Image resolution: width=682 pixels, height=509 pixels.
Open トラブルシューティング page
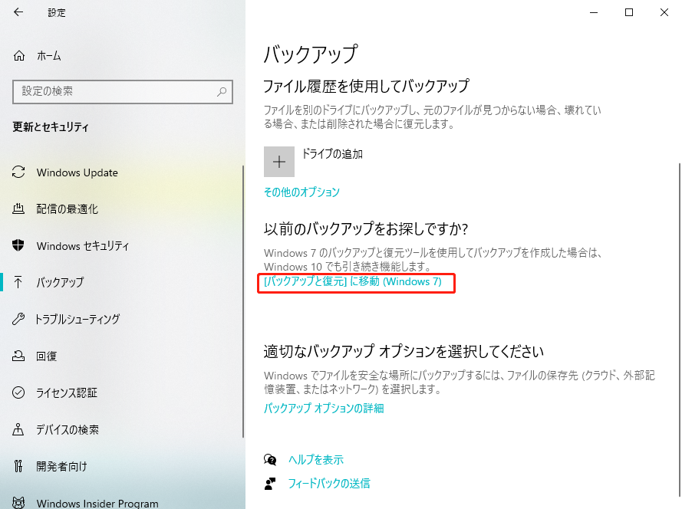(x=77, y=319)
